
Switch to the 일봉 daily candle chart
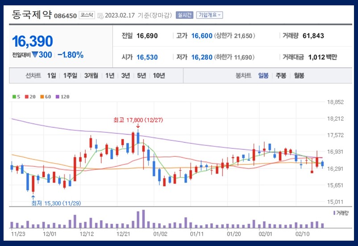point(263,75)
